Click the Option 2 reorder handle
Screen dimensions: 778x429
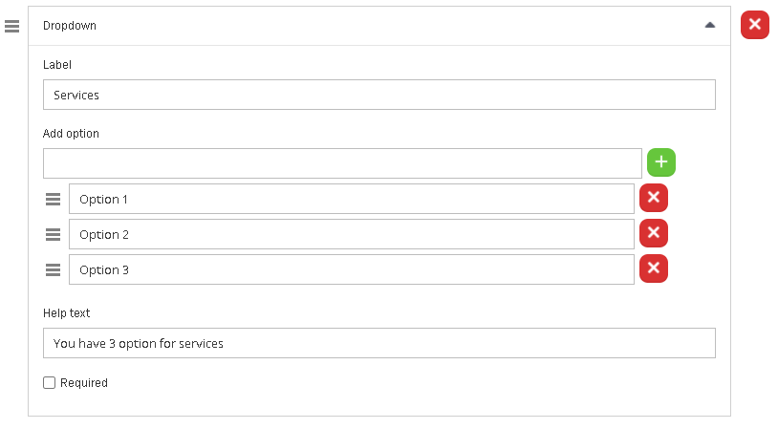click(54, 235)
